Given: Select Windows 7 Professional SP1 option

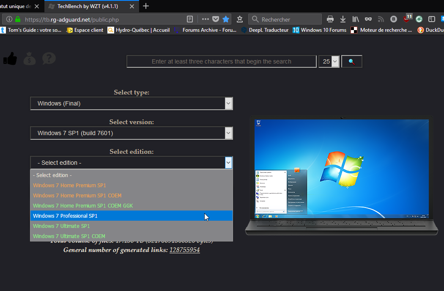Looking at the screenshot, I should (132, 216).
